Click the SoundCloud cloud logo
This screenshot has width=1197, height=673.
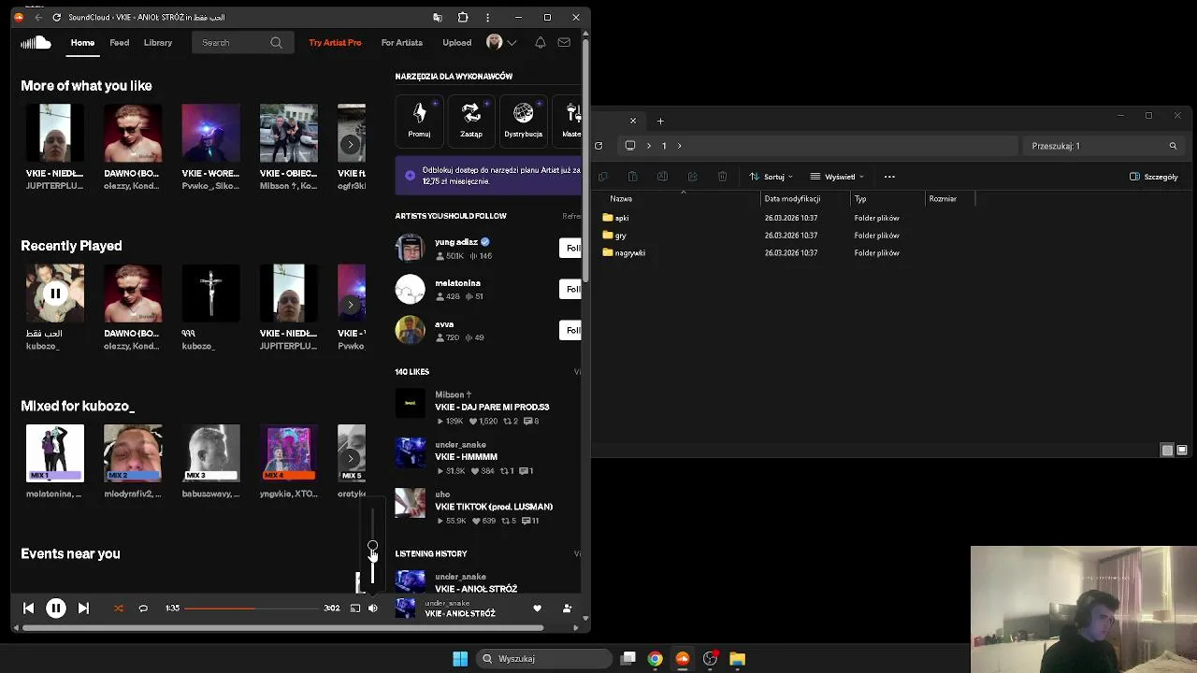click(36, 42)
